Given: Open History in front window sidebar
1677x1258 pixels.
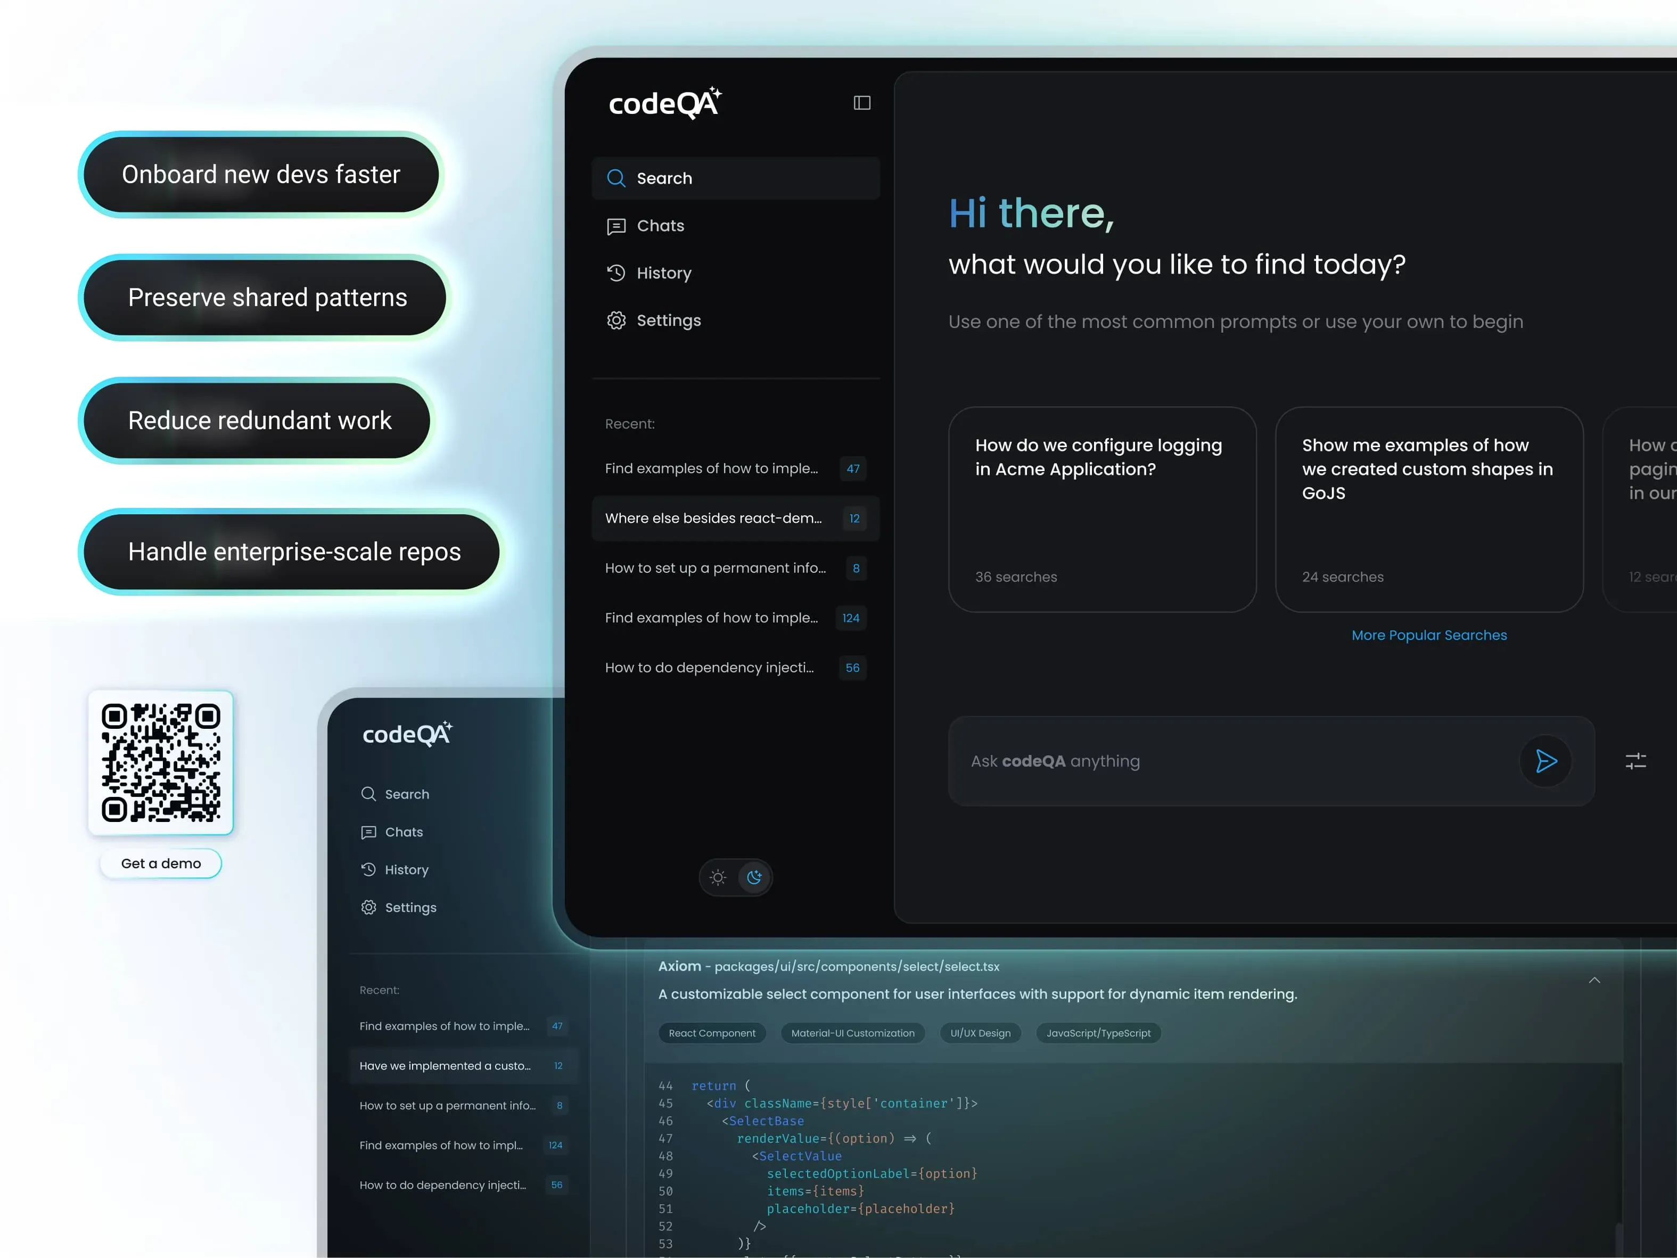Looking at the screenshot, I should (735, 273).
